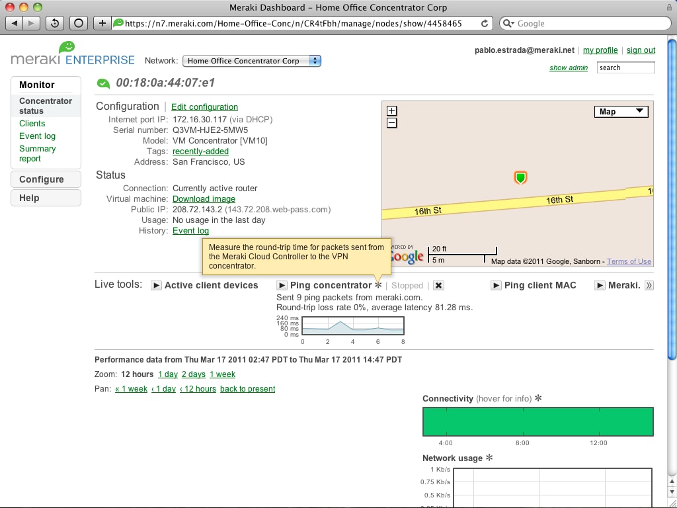
Task: Expand the Help sidebar section
Action: click(46, 198)
